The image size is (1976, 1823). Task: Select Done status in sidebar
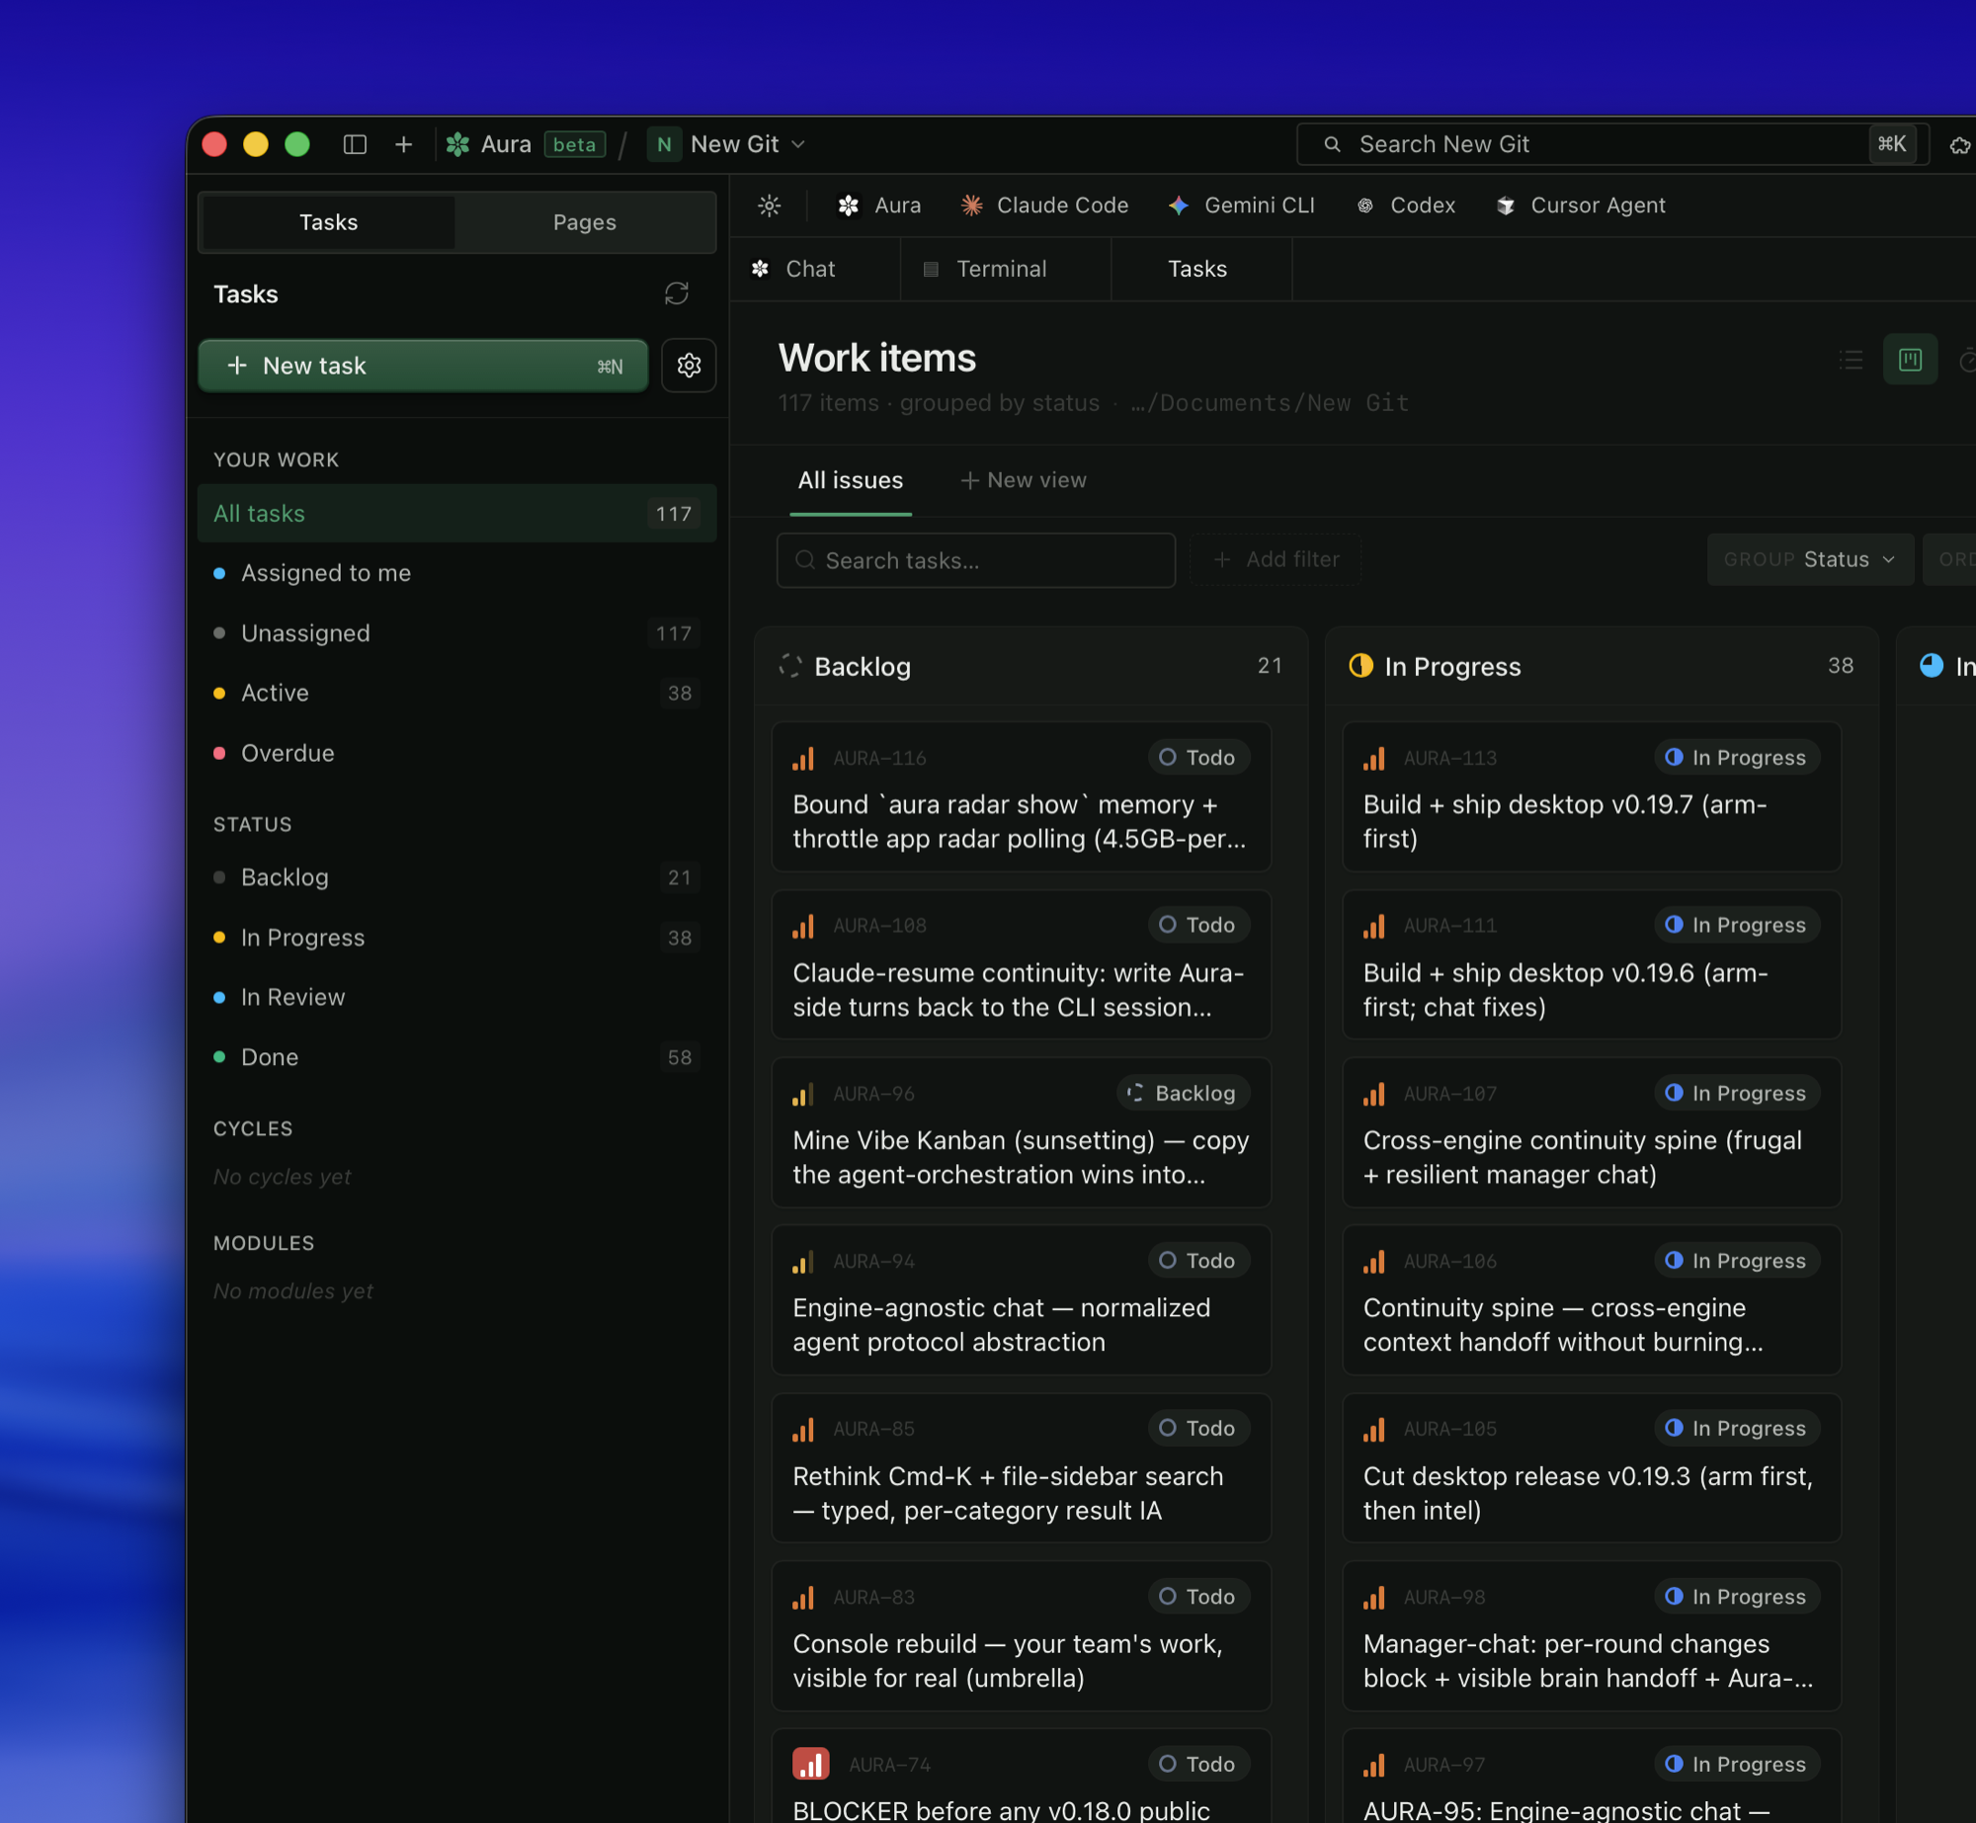point(456,1057)
